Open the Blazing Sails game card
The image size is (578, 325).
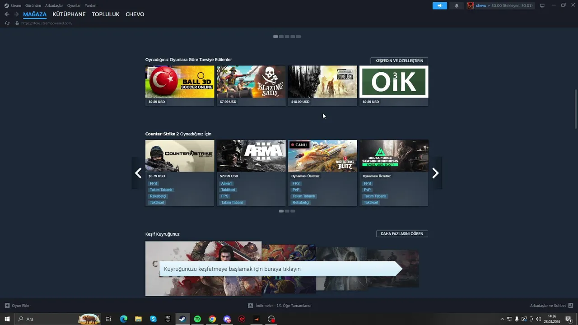251,86
